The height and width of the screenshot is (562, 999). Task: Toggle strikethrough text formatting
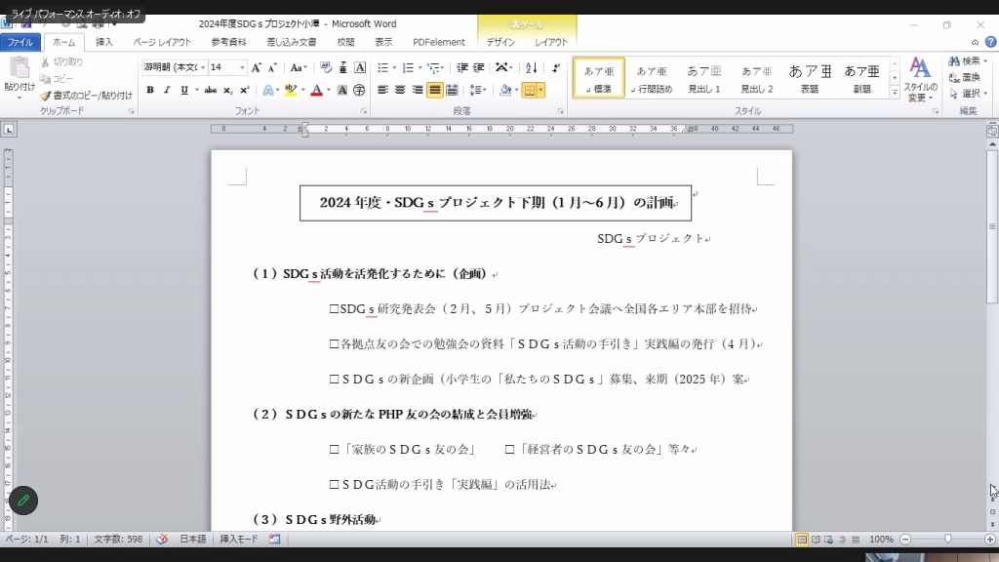point(210,90)
